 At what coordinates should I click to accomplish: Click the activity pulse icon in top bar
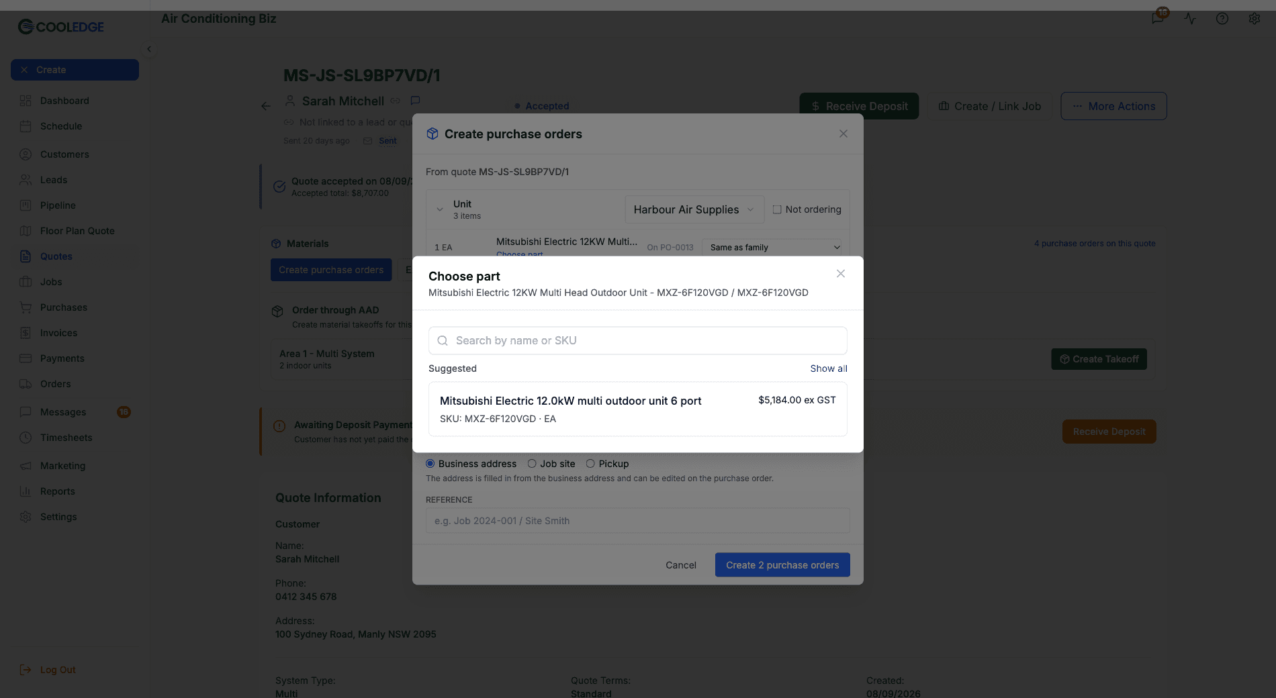[1190, 19]
